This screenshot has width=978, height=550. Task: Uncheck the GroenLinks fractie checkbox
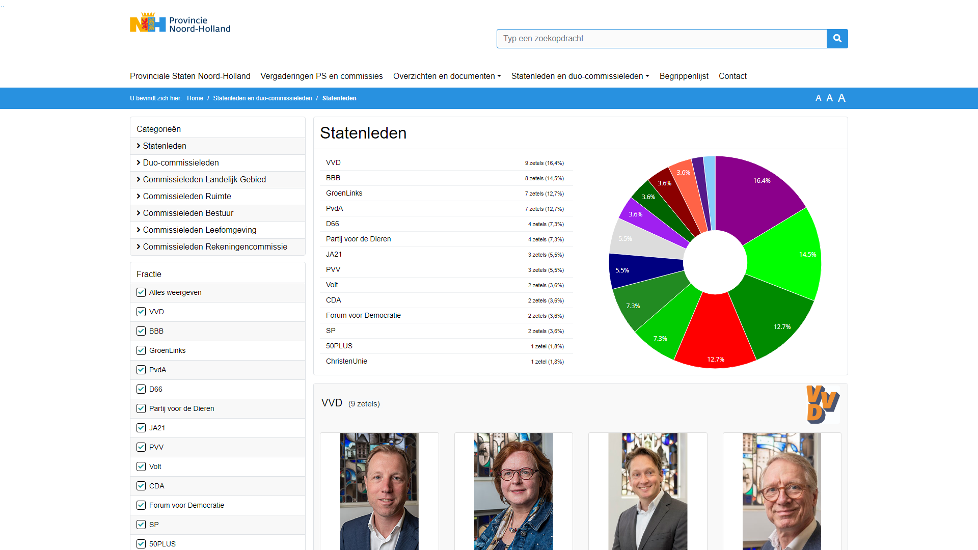click(x=141, y=350)
